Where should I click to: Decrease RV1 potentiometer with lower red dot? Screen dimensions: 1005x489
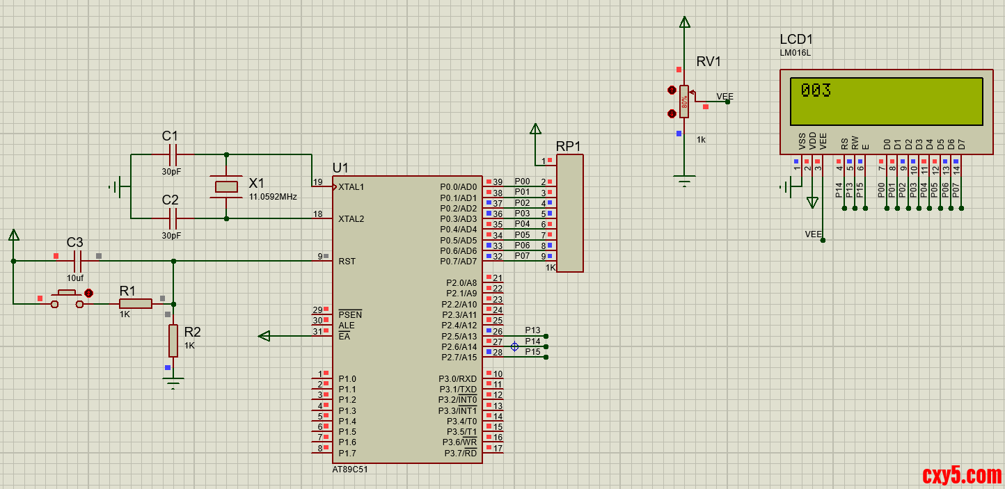pyautogui.click(x=672, y=113)
